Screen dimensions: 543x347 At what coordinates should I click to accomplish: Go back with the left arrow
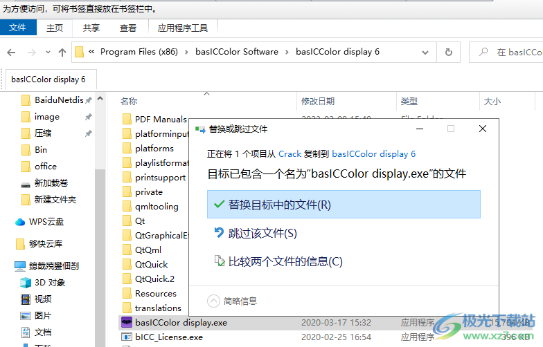pyautogui.click(x=11, y=53)
